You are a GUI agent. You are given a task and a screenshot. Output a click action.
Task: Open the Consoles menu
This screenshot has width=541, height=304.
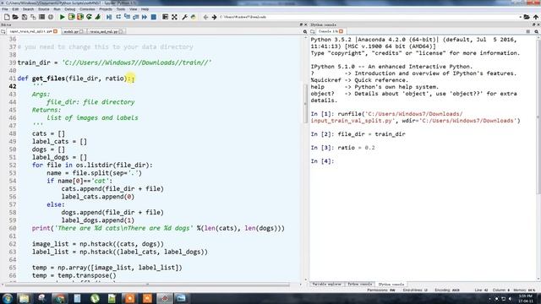pyautogui.click(x=87, y=9)
